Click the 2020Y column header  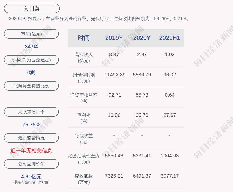tap(142, 38)
